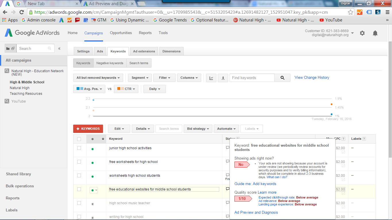
Task: Open View Change History link
Action: [x=312, y=77]
